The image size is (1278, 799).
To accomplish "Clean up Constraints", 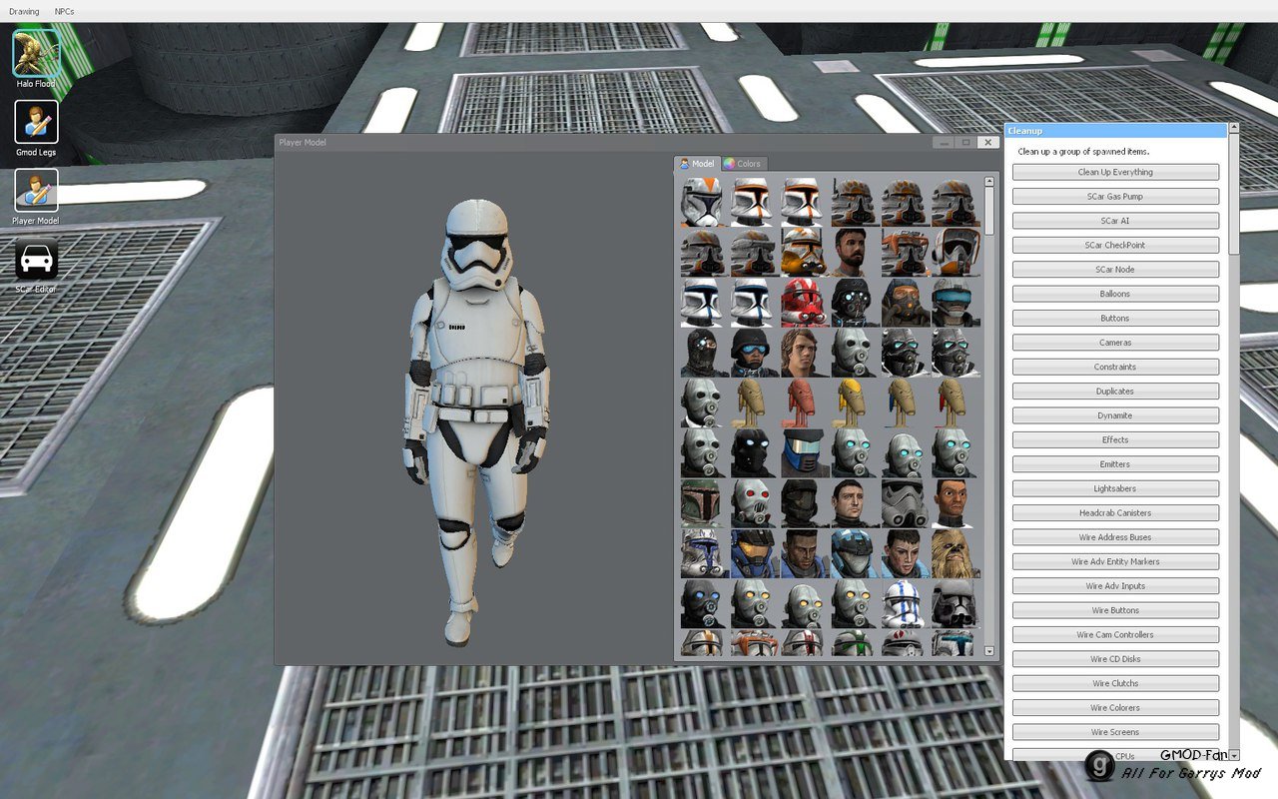I will (x=1115, y=367).
